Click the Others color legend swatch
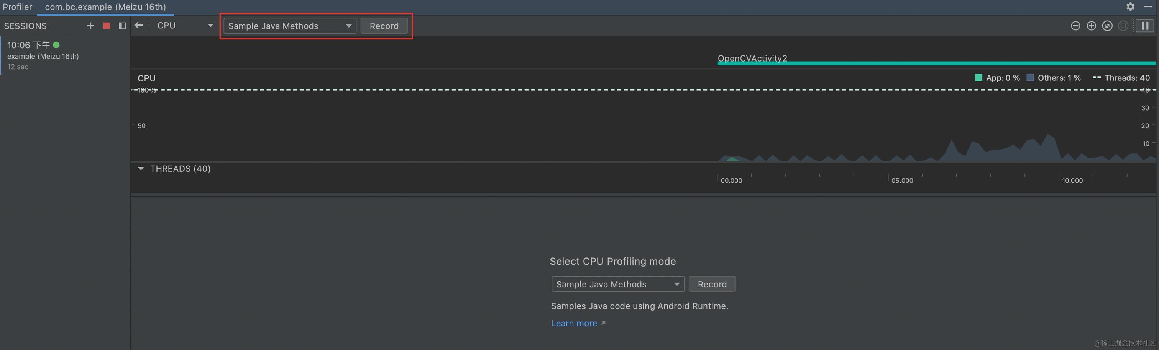This screenshot has height=350, width=1159. tap(1030, 78)
